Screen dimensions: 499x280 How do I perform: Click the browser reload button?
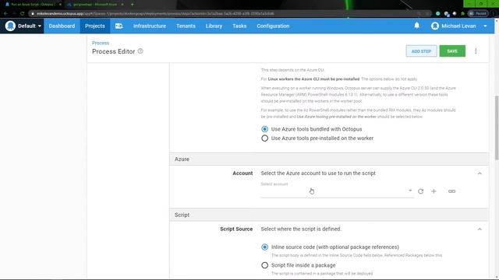click(23, 14)
